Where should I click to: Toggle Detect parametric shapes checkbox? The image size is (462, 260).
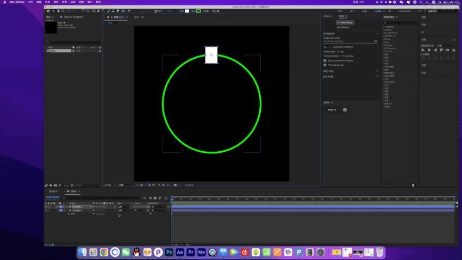[325, 60]
